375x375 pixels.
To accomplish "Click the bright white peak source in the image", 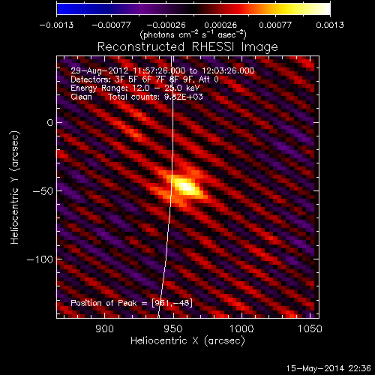I will click(186, 187).
